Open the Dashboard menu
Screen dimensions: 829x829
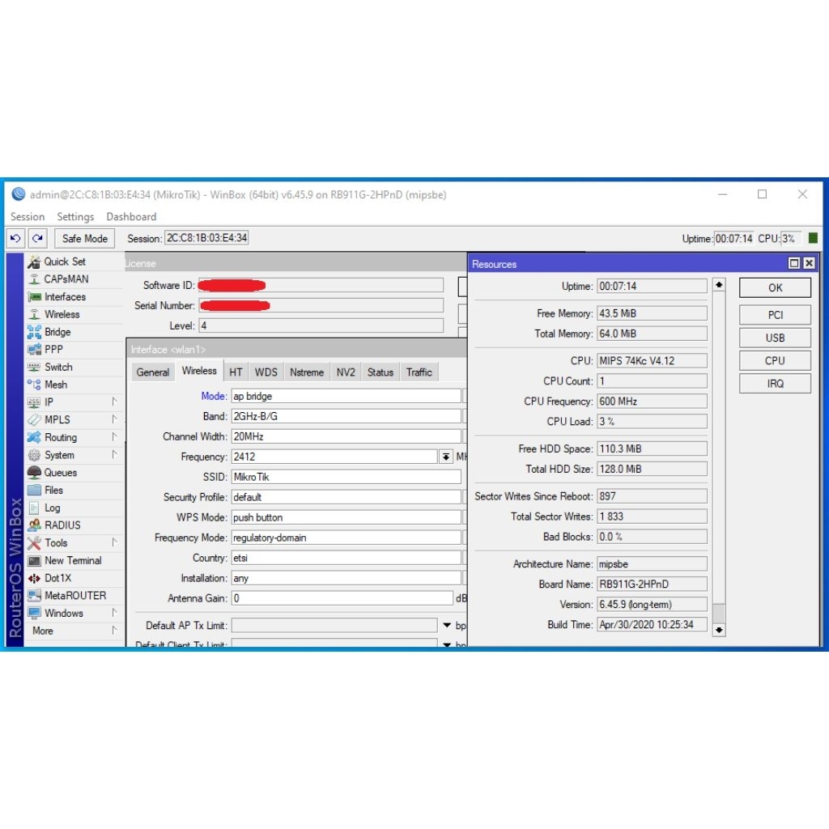tap(131, 217)
